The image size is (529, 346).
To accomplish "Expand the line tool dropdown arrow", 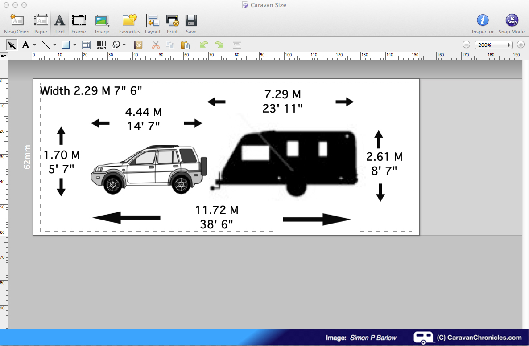I will [54, 45].
